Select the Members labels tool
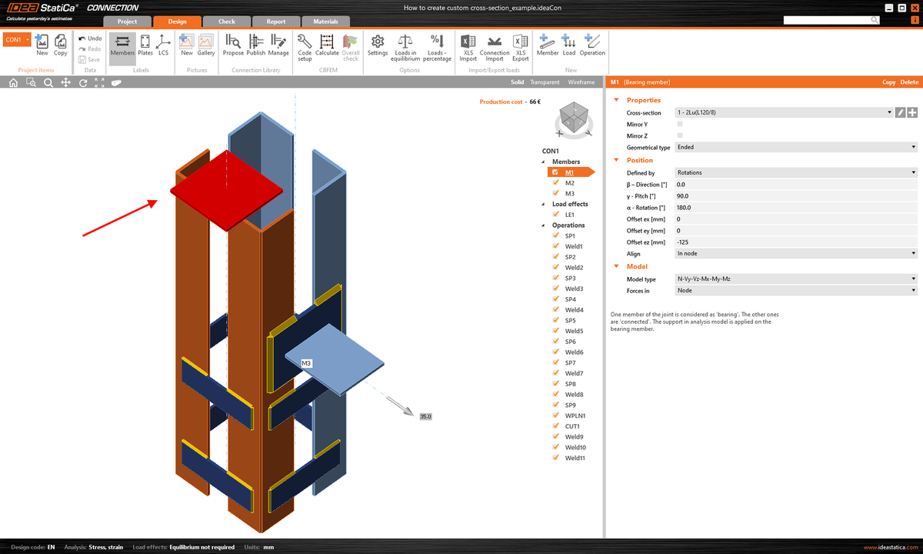 (x=122, y=46)
